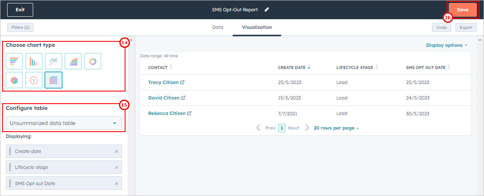Click Next pagination link
This screenshot has width=484, height=196.
click(x=293, y=128)
